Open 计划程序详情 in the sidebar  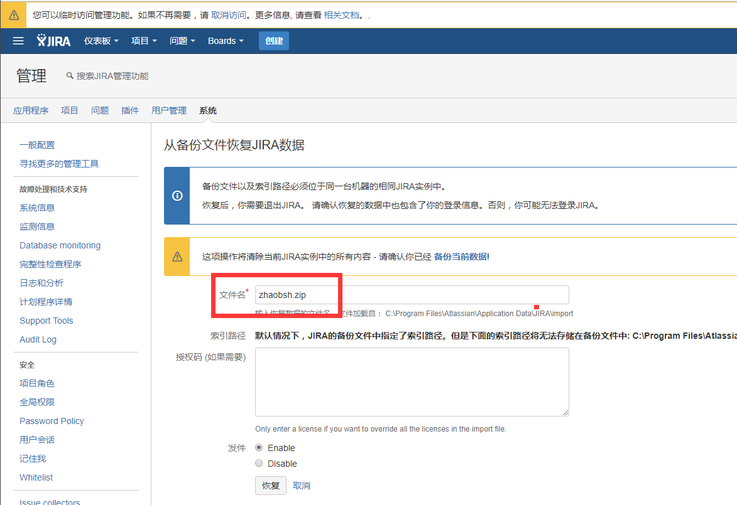46,302
